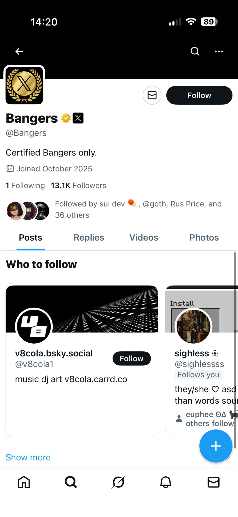Follow the Bangers account
Image resolution: width=238 pixels, height=517 pixels.
click(x=199, y=95)
